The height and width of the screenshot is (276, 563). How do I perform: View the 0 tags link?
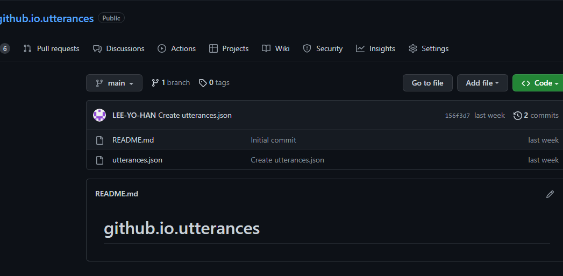(214, 83)
